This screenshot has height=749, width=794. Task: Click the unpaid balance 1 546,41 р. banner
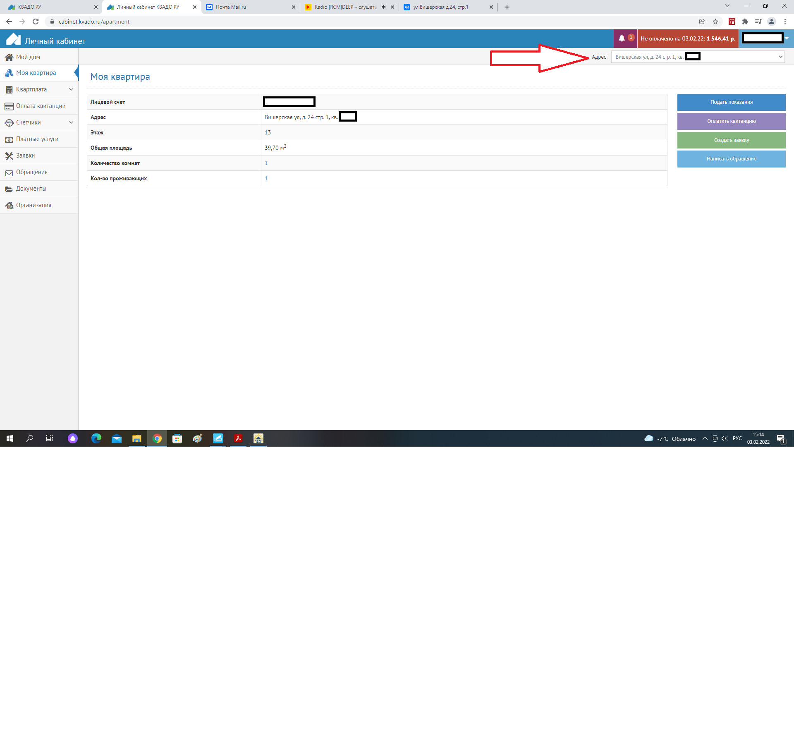[x=688, y=38]
